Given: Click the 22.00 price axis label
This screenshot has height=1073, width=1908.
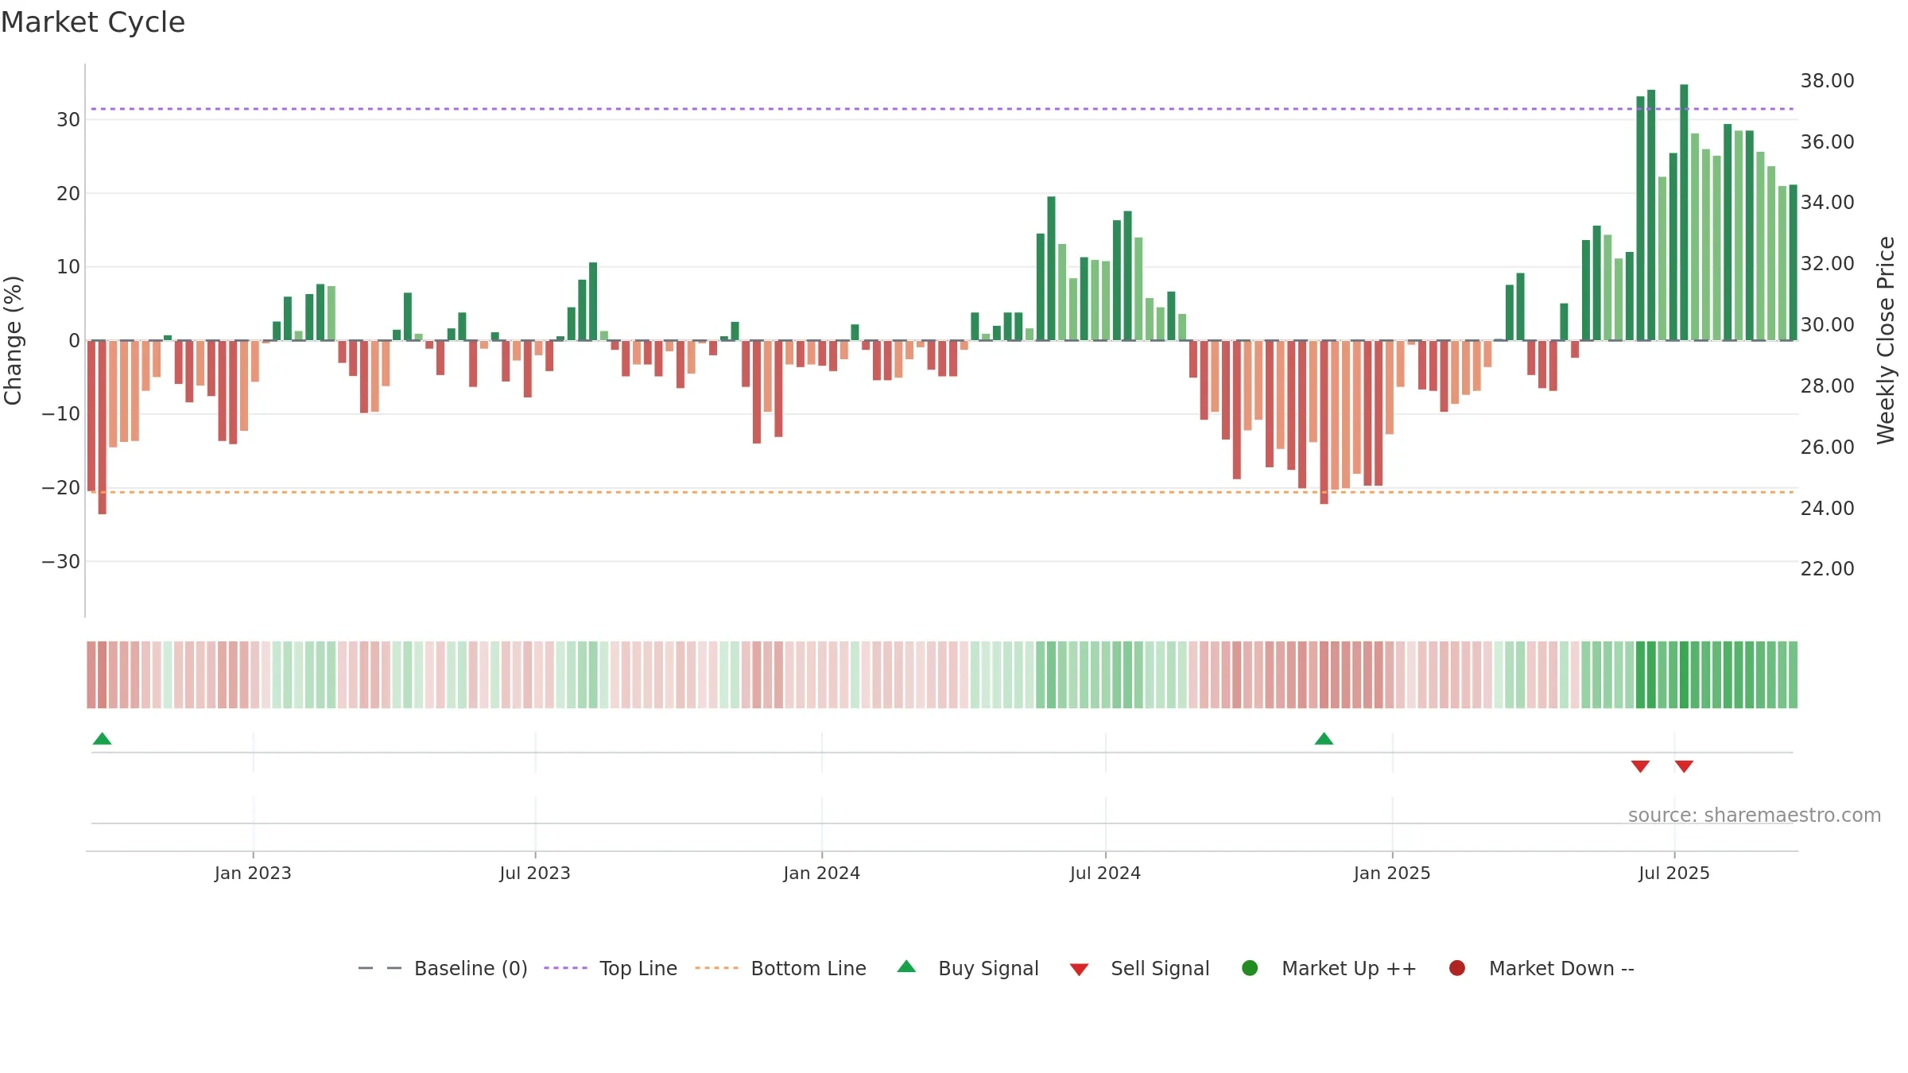Looking at the screenshot, I should (1827, 569).
